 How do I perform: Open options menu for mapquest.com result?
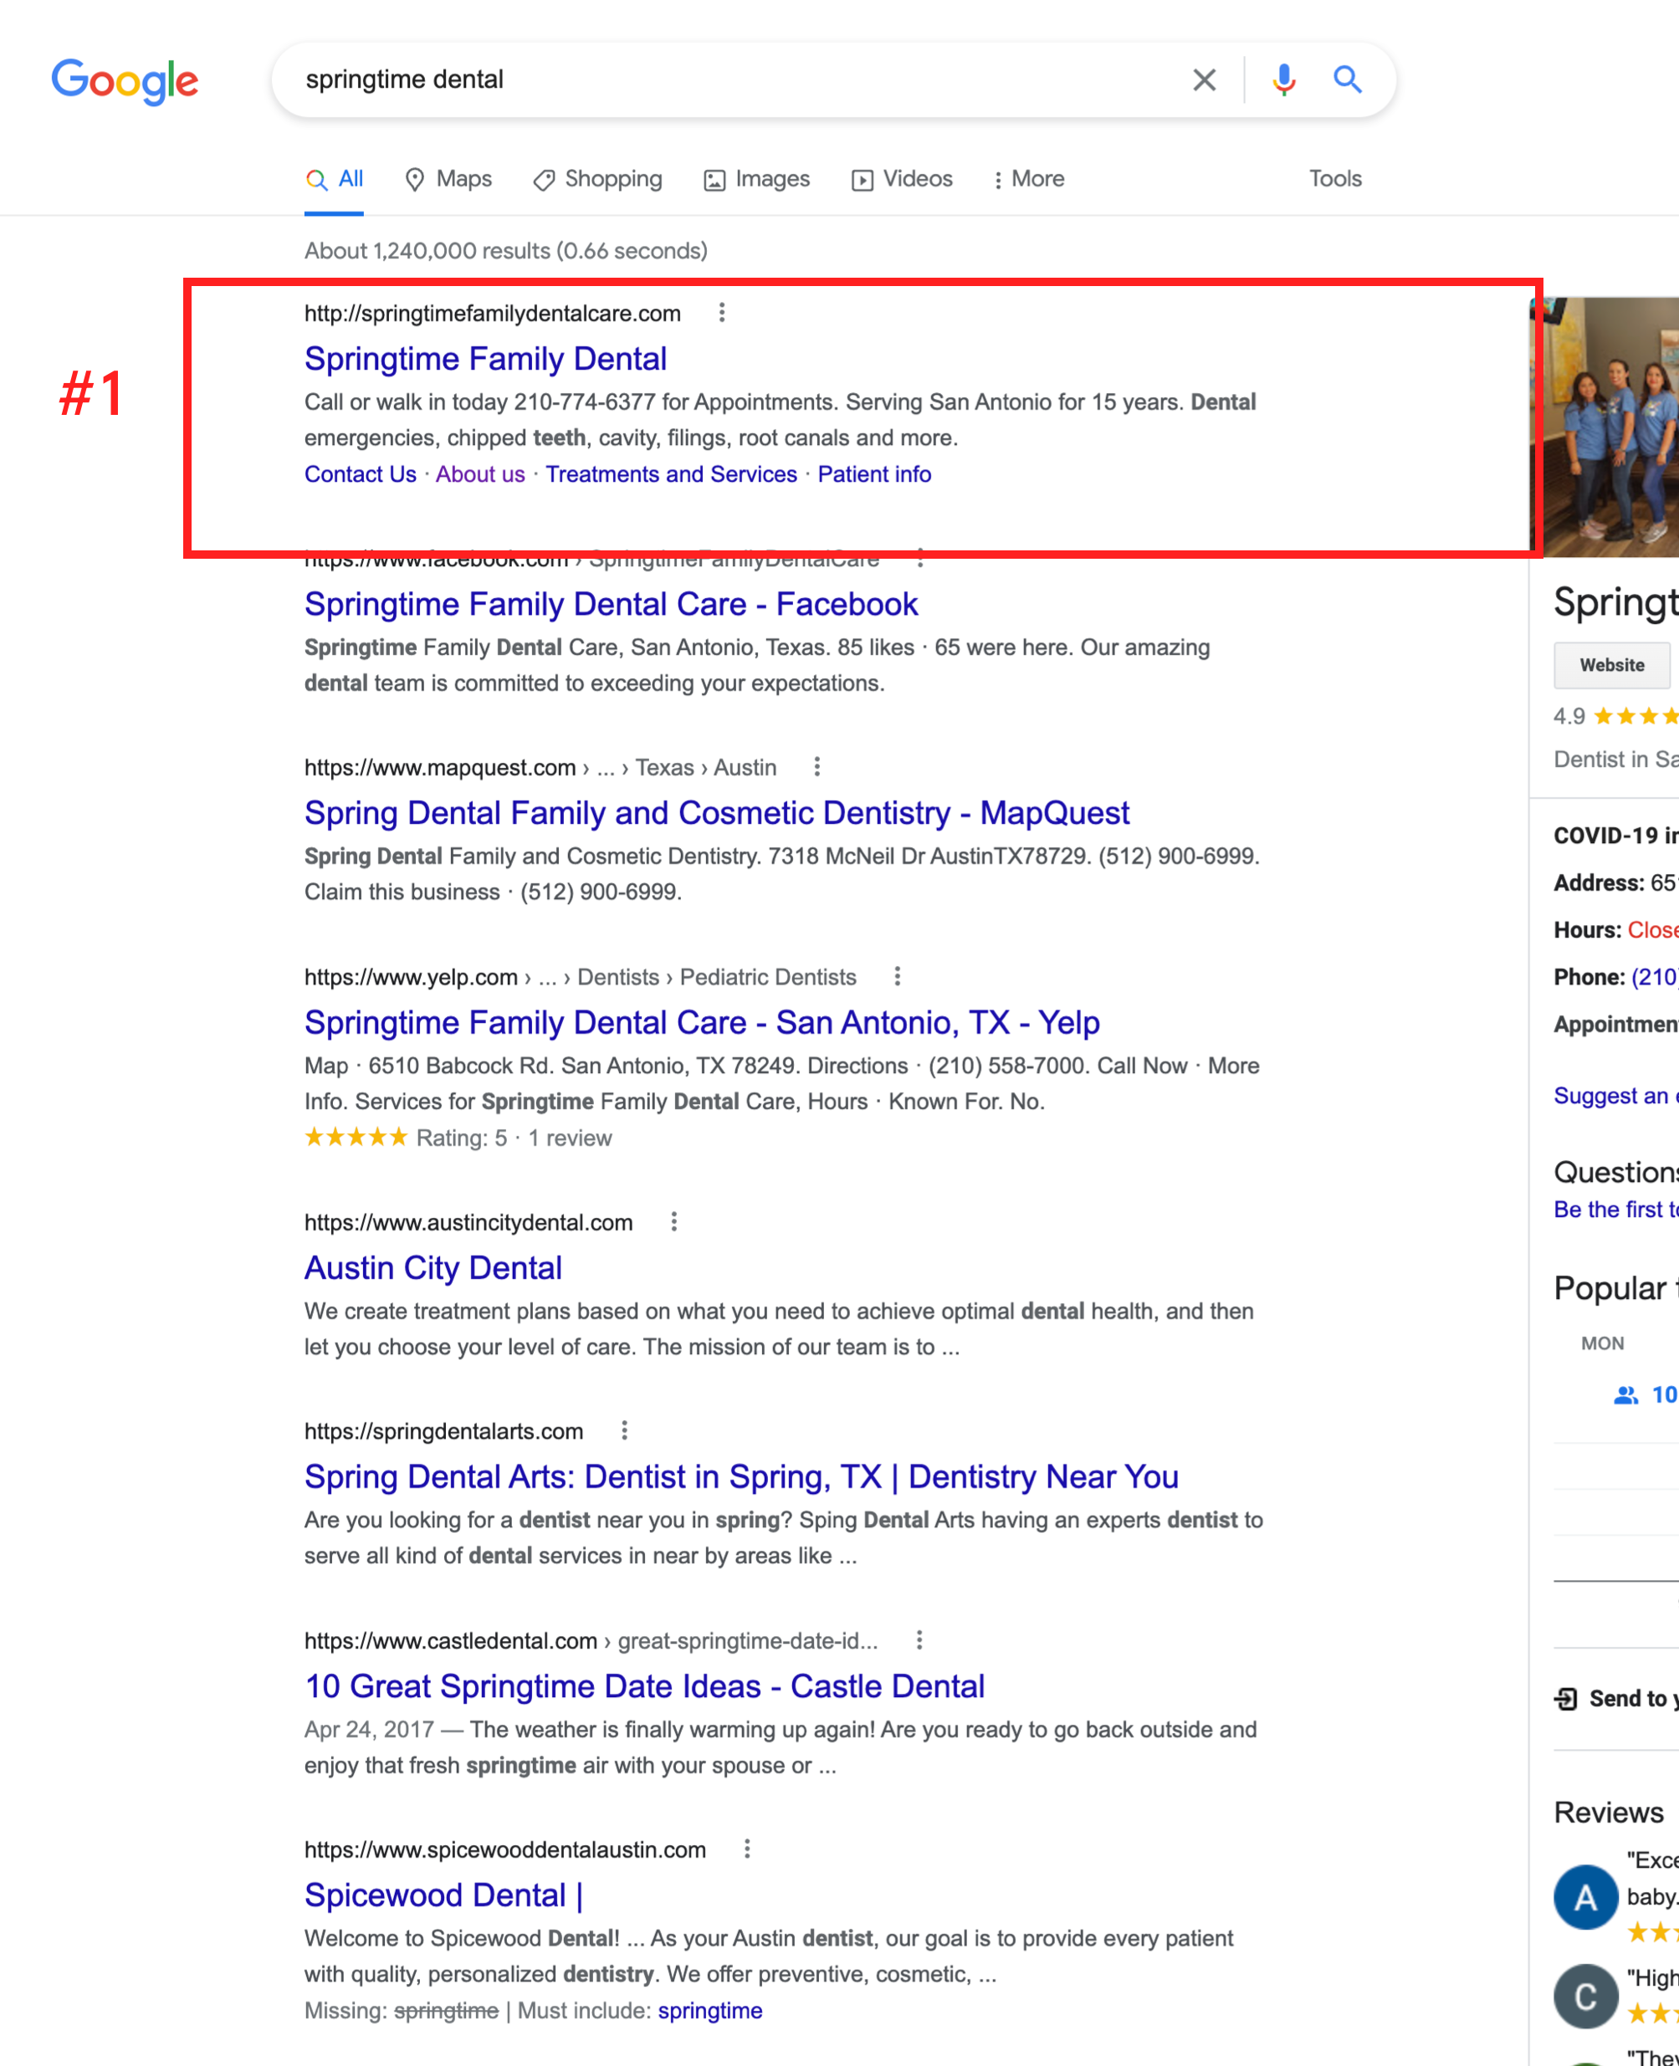point(817,767)
